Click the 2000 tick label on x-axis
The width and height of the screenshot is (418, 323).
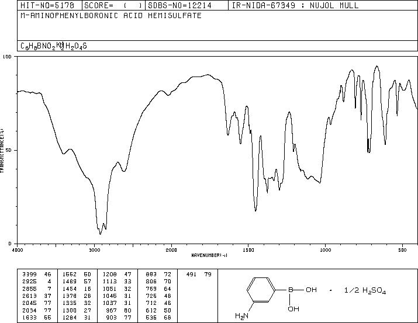pyautogui.click(x=171, y=250)
